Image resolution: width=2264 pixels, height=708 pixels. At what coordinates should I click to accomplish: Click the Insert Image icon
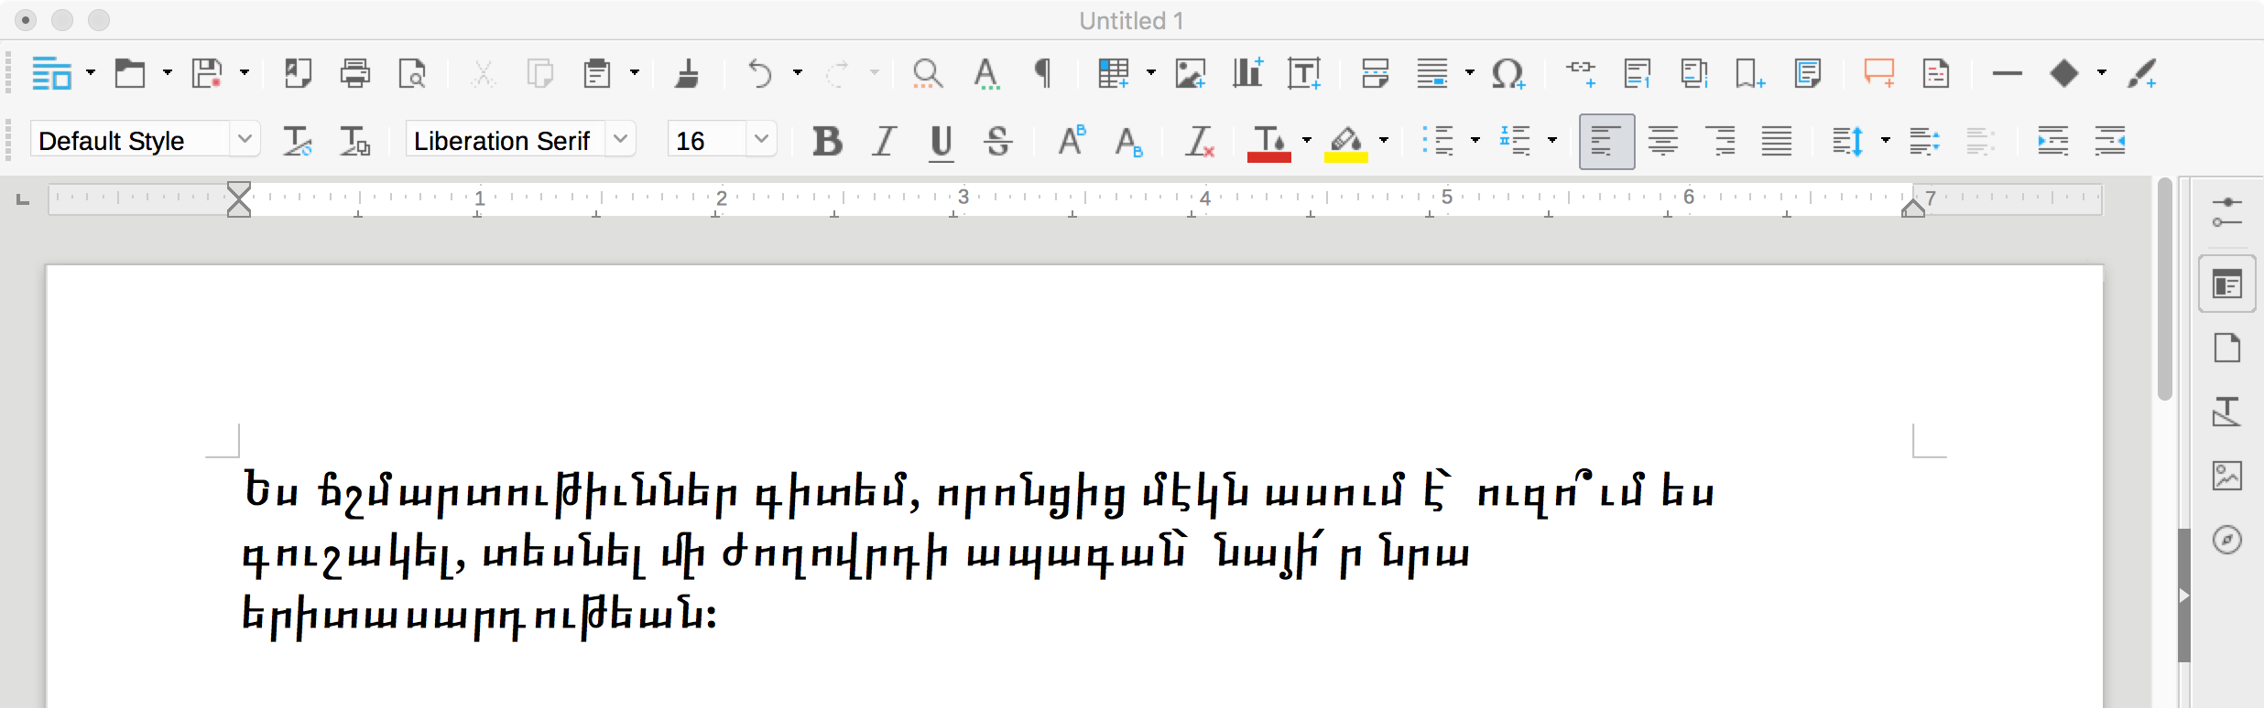tap(1190, 73)
